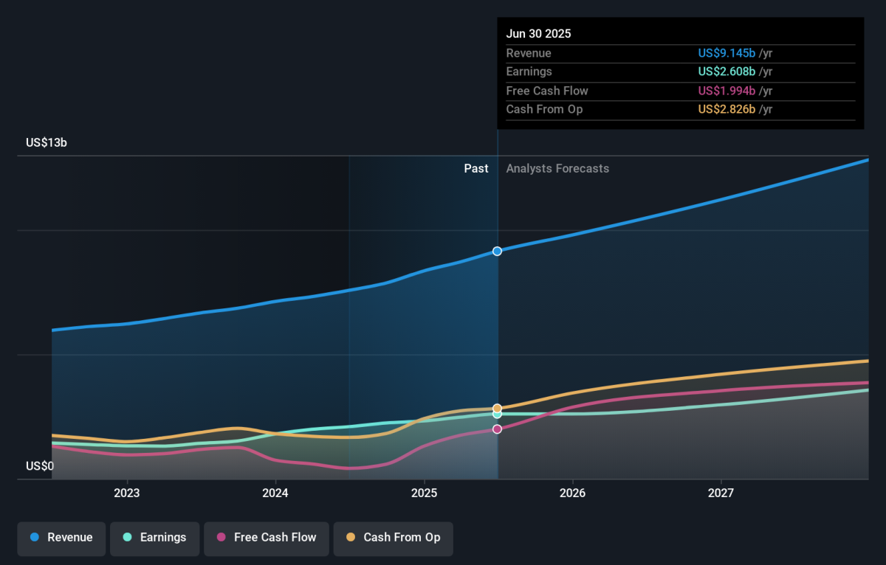The height and width of the screenshot is (565, 886).
Task: Select the 2026 x-axis year label
Action: point(572,493)
